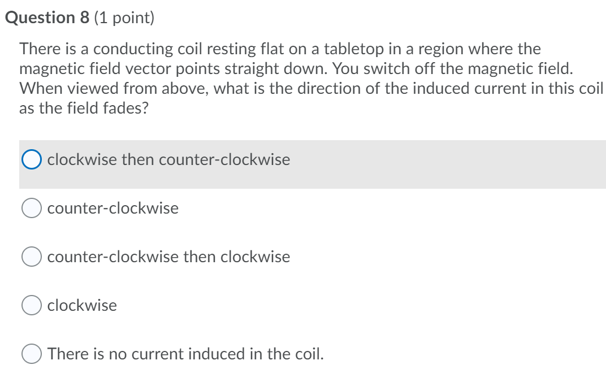Choose the second answer option's radio circle
Screen dimensions: 606x382
pyautogui.click(x=31, y=208)
